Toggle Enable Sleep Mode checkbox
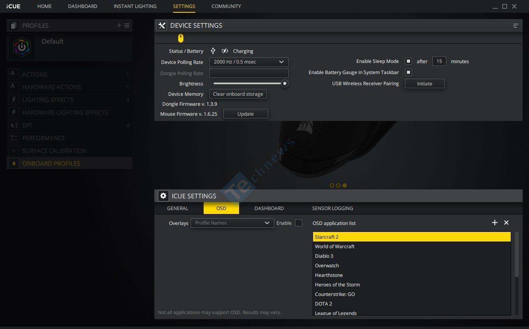The height and width of the screenshot is (329, 529). tap(408, 61)
